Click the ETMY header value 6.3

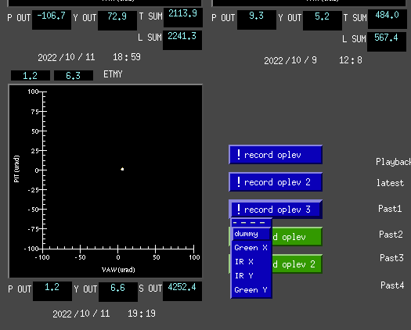point(74,75)
